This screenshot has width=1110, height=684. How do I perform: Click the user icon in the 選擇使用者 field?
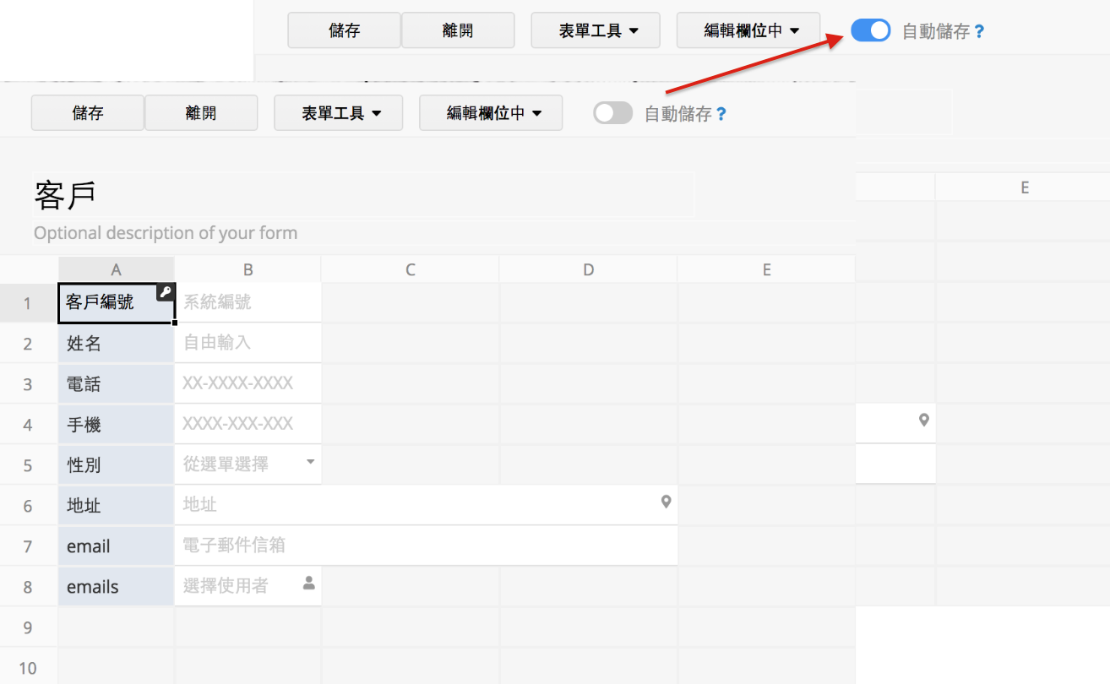pos(308,583)
